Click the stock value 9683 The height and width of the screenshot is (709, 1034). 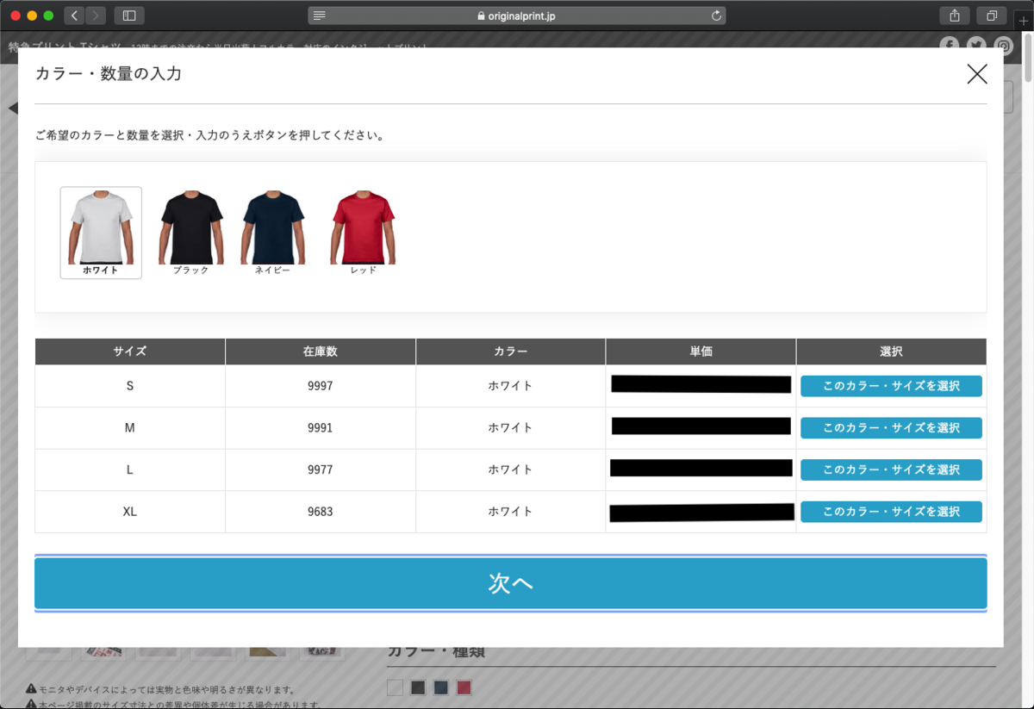point(321,511)
